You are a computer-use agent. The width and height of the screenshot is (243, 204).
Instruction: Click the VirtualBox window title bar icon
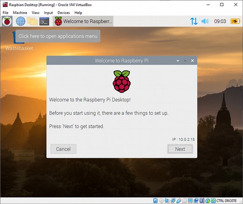tap(5, 5)
